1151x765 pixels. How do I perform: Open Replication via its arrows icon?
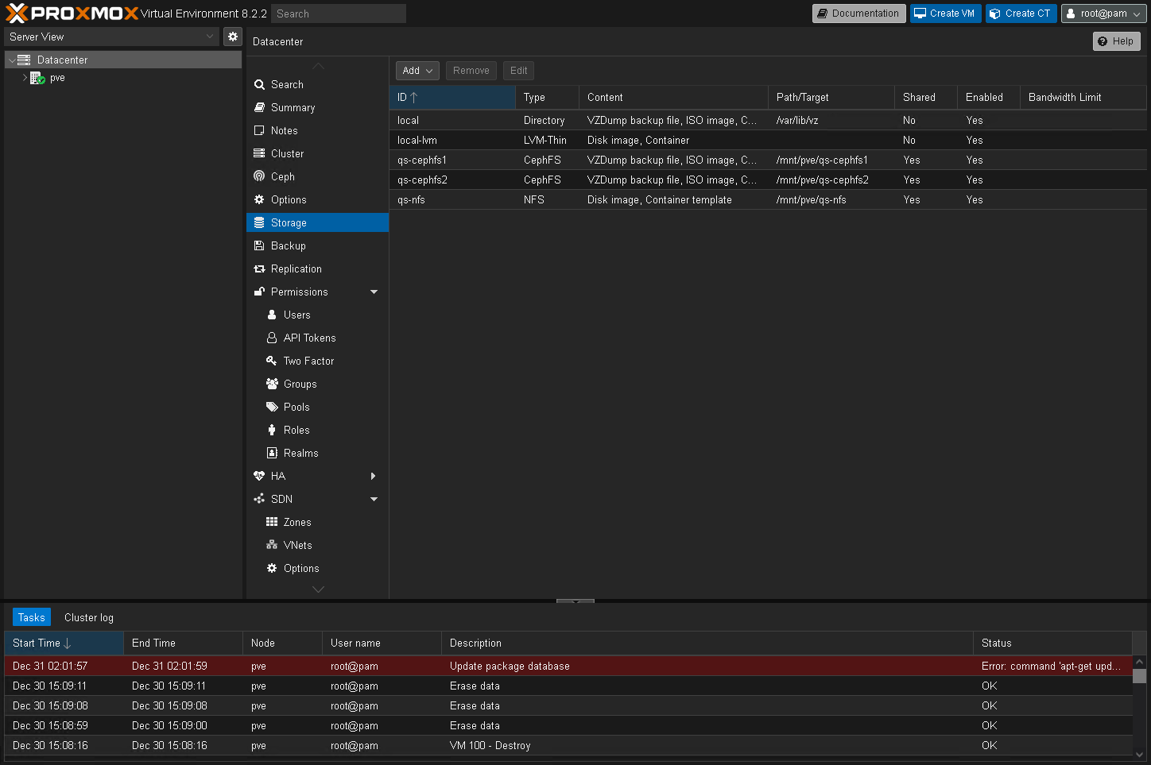(x=259, y=269)
